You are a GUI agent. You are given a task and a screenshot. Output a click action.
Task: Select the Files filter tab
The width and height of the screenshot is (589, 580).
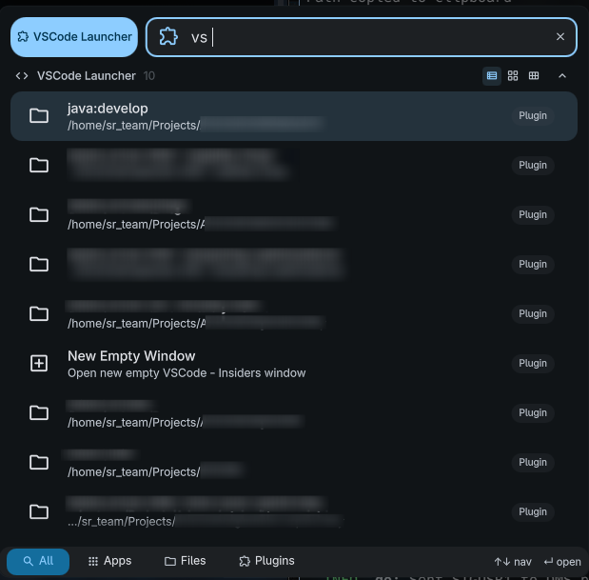(186, 561)
